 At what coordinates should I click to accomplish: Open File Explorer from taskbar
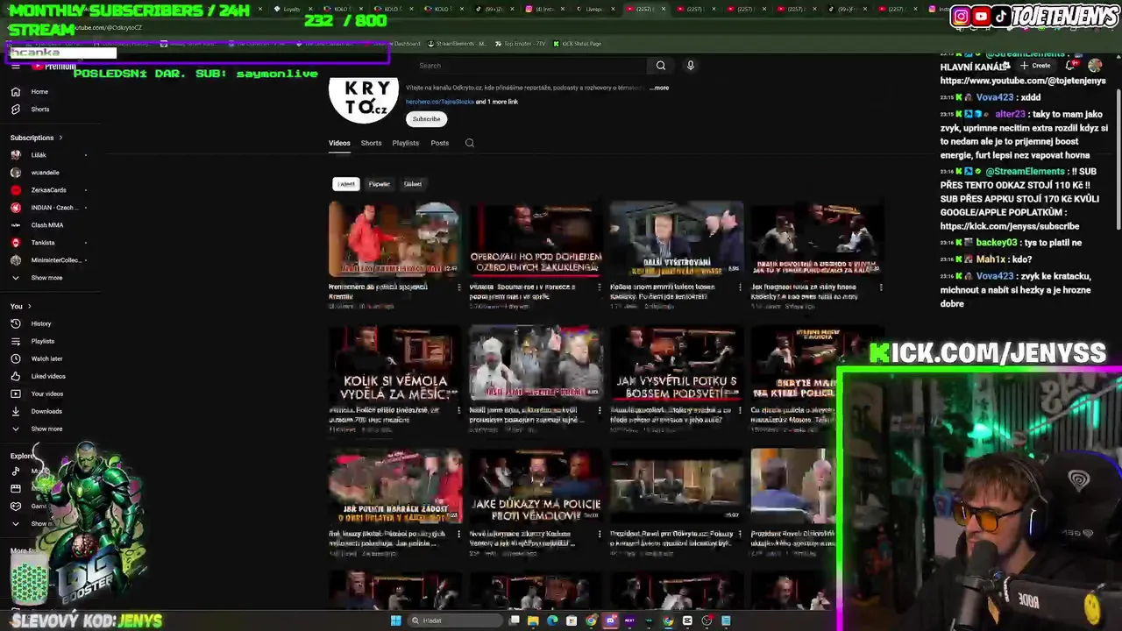coord(533,620)
